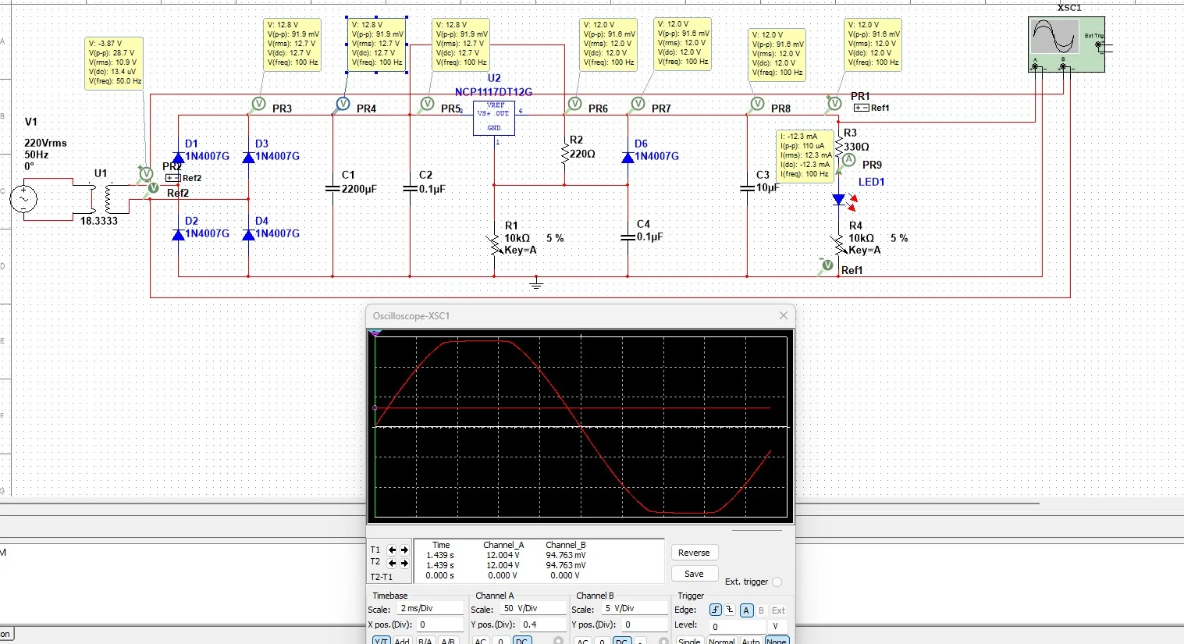Select diode D6 1N4007G

pos(628,157)
